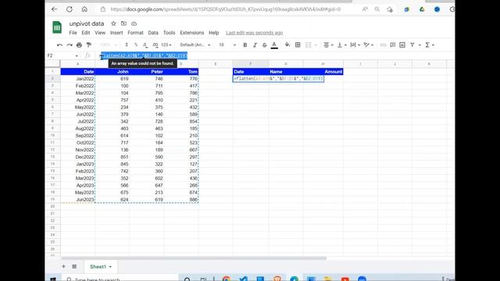Click the formula bar text
This screenshot has height=281, width=500.
click(144, 55)
